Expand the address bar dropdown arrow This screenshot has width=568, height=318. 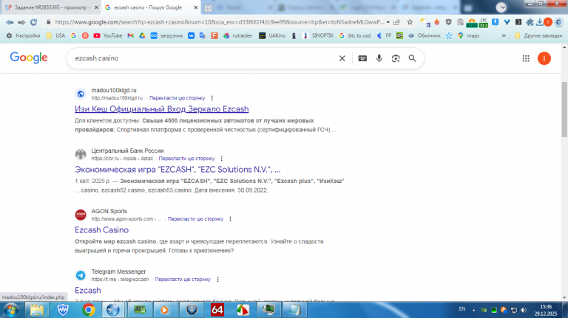(388, 22)
